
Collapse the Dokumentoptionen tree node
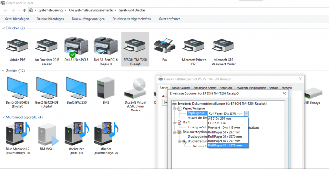click(174, 132)
